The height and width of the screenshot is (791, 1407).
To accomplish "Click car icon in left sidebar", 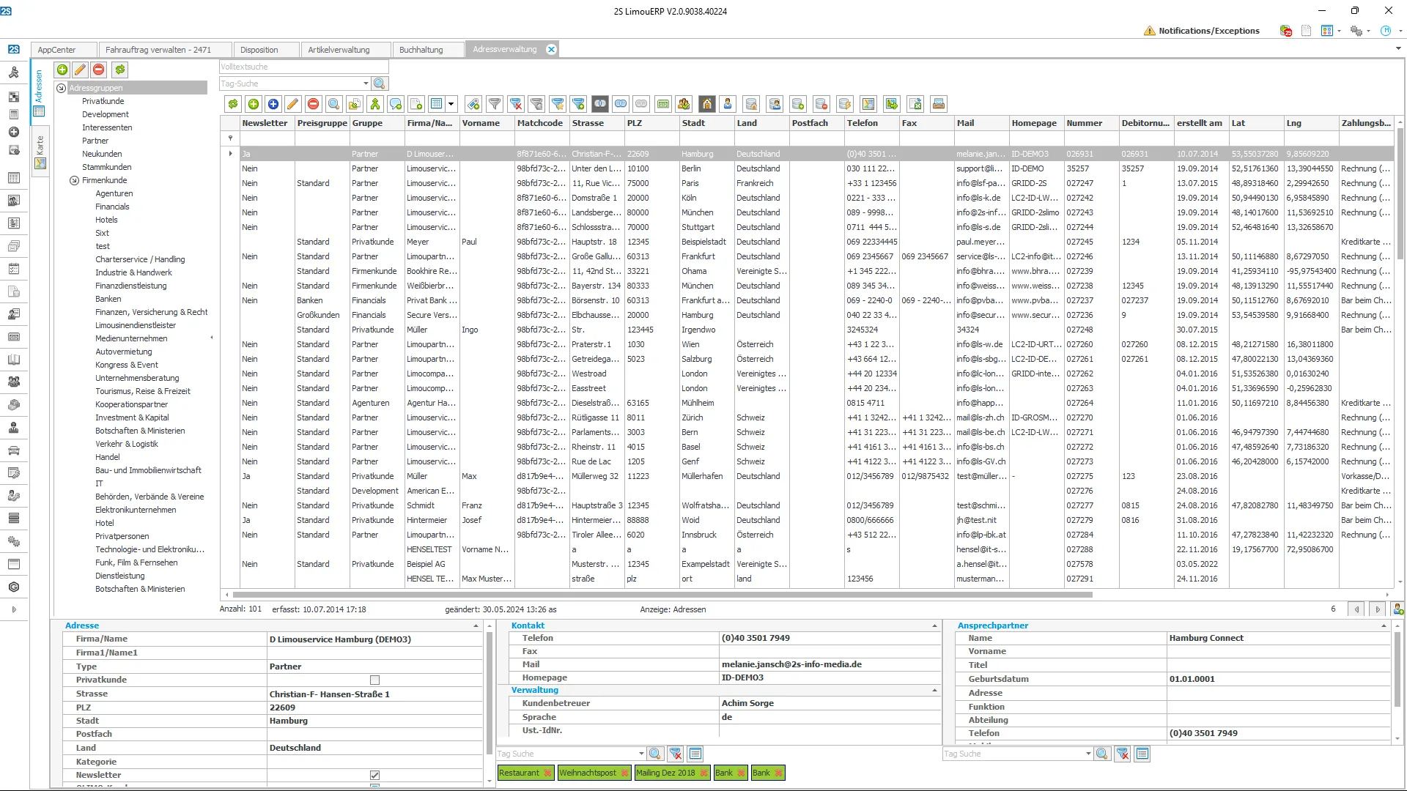I will (13, 450).
